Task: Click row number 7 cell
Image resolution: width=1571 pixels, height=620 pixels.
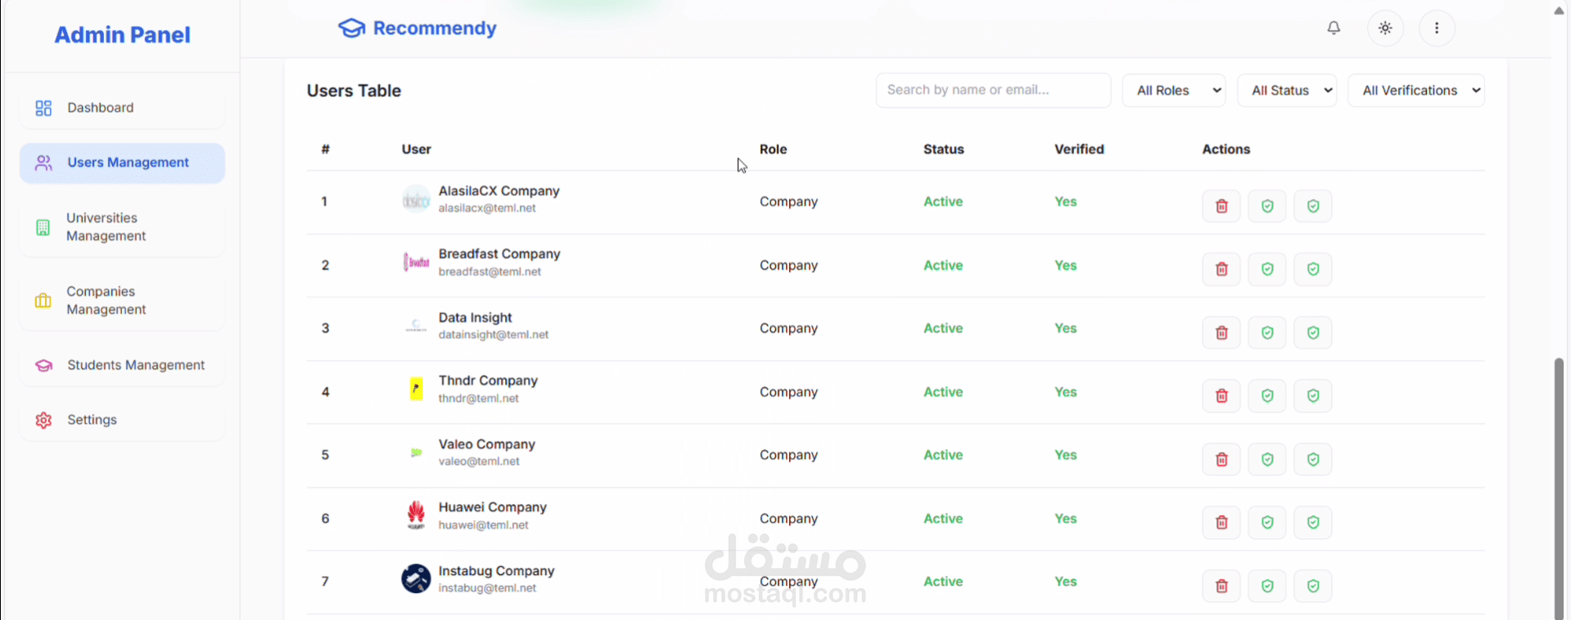Action: [x=325, y=582]
